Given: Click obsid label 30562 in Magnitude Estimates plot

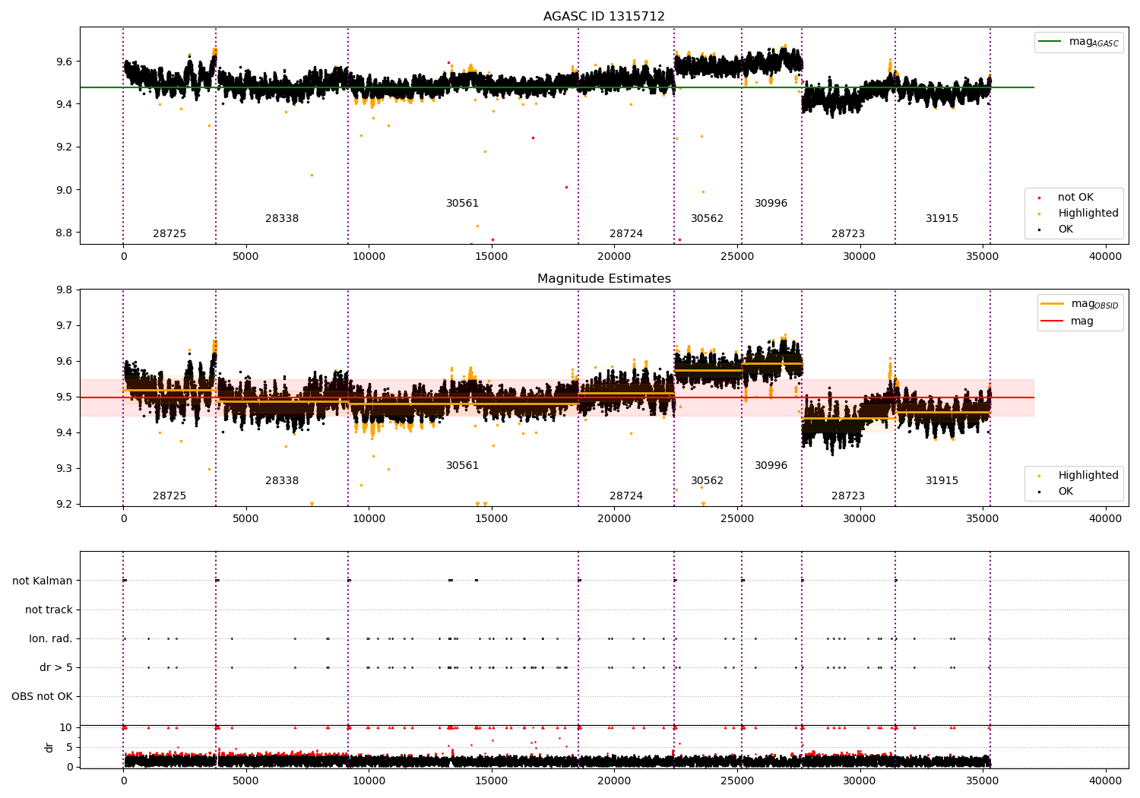Looking at the screenshot, I should coord(708,480).
